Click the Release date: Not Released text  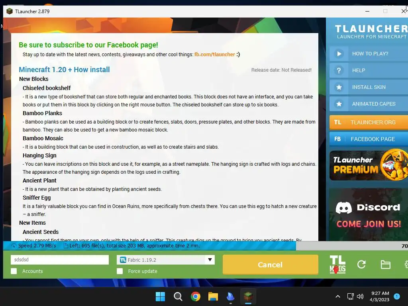click(281, 70)
